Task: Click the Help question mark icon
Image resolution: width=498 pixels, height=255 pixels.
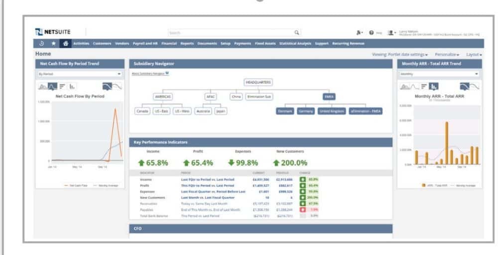Action: pos(372,33)
